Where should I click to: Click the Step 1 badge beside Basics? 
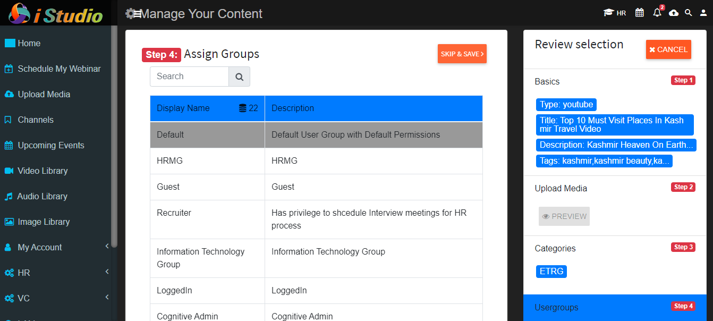[683, 80]
